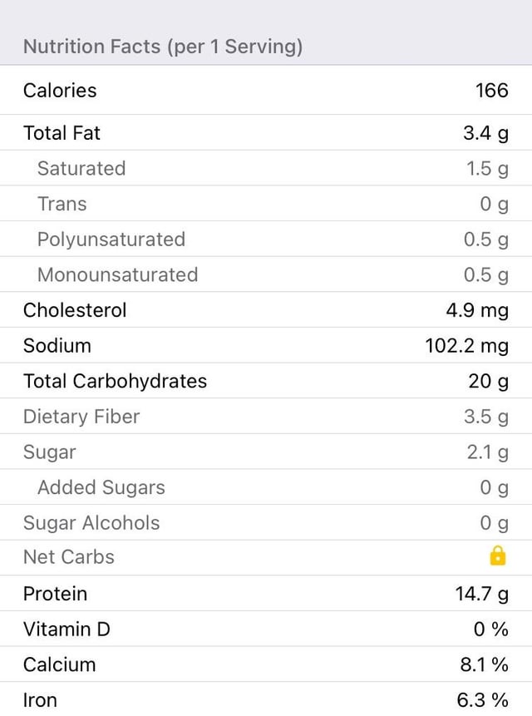Select the Total Fat row
Image resolution: width=532 pixels, height=716 pixels.
point(266,132)
